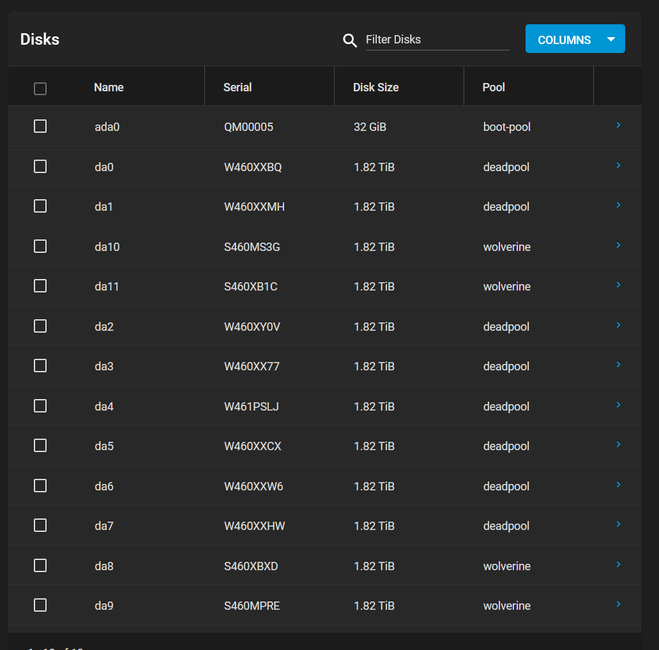
Task: Check the box for disk ada0
Action: coord(40,126)
